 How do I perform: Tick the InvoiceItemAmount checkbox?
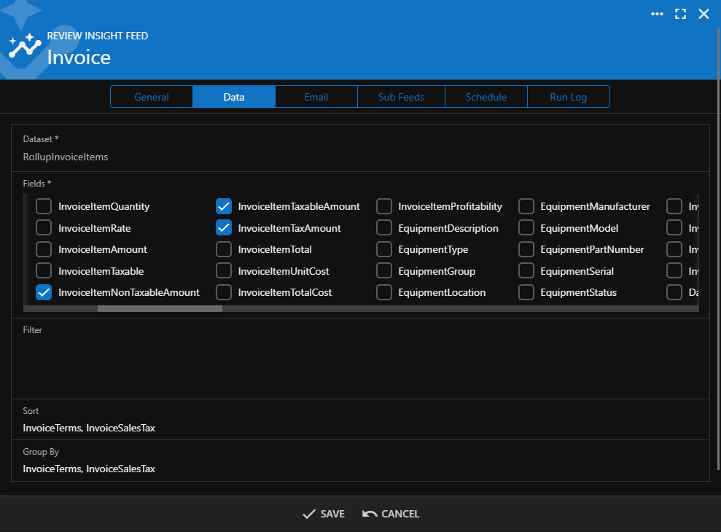44,249
